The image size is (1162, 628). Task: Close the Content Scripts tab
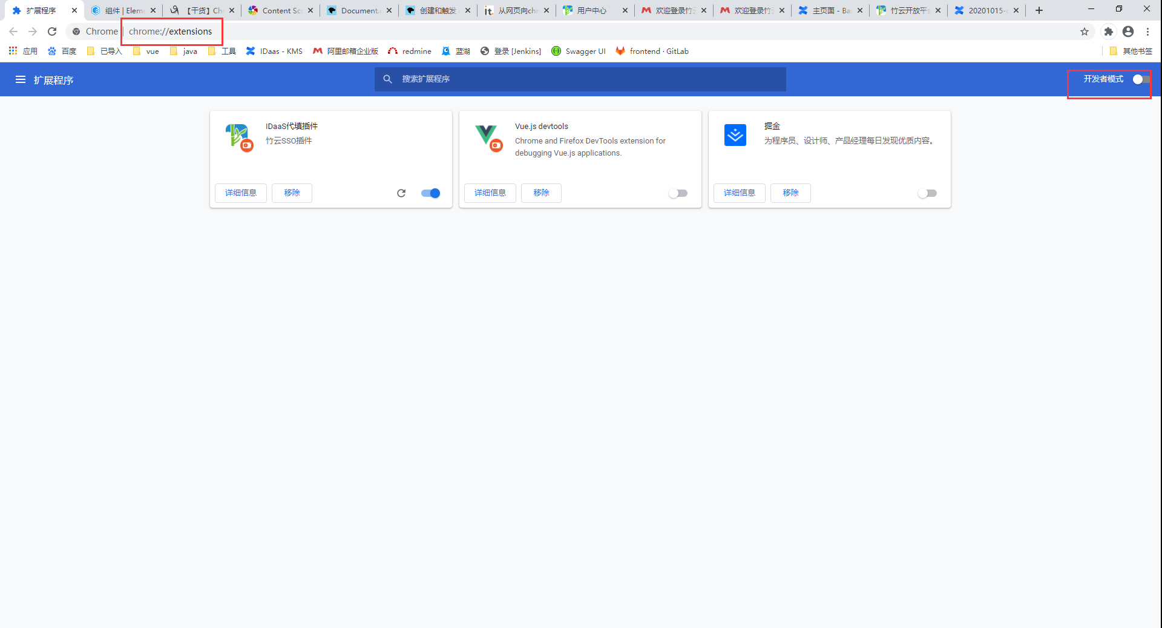click(x=310, y=10)
